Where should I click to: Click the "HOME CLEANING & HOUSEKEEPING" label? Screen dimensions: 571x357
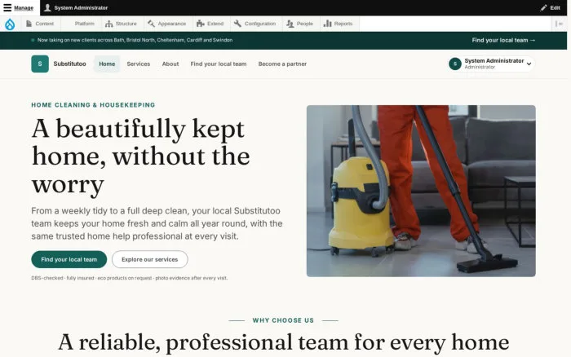tap(93, 105)
